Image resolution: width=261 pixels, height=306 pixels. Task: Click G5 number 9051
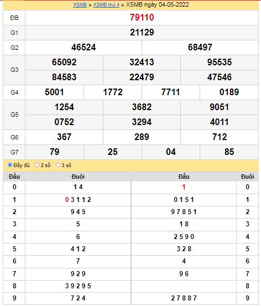pyautogui.click(x=220, y=107)
